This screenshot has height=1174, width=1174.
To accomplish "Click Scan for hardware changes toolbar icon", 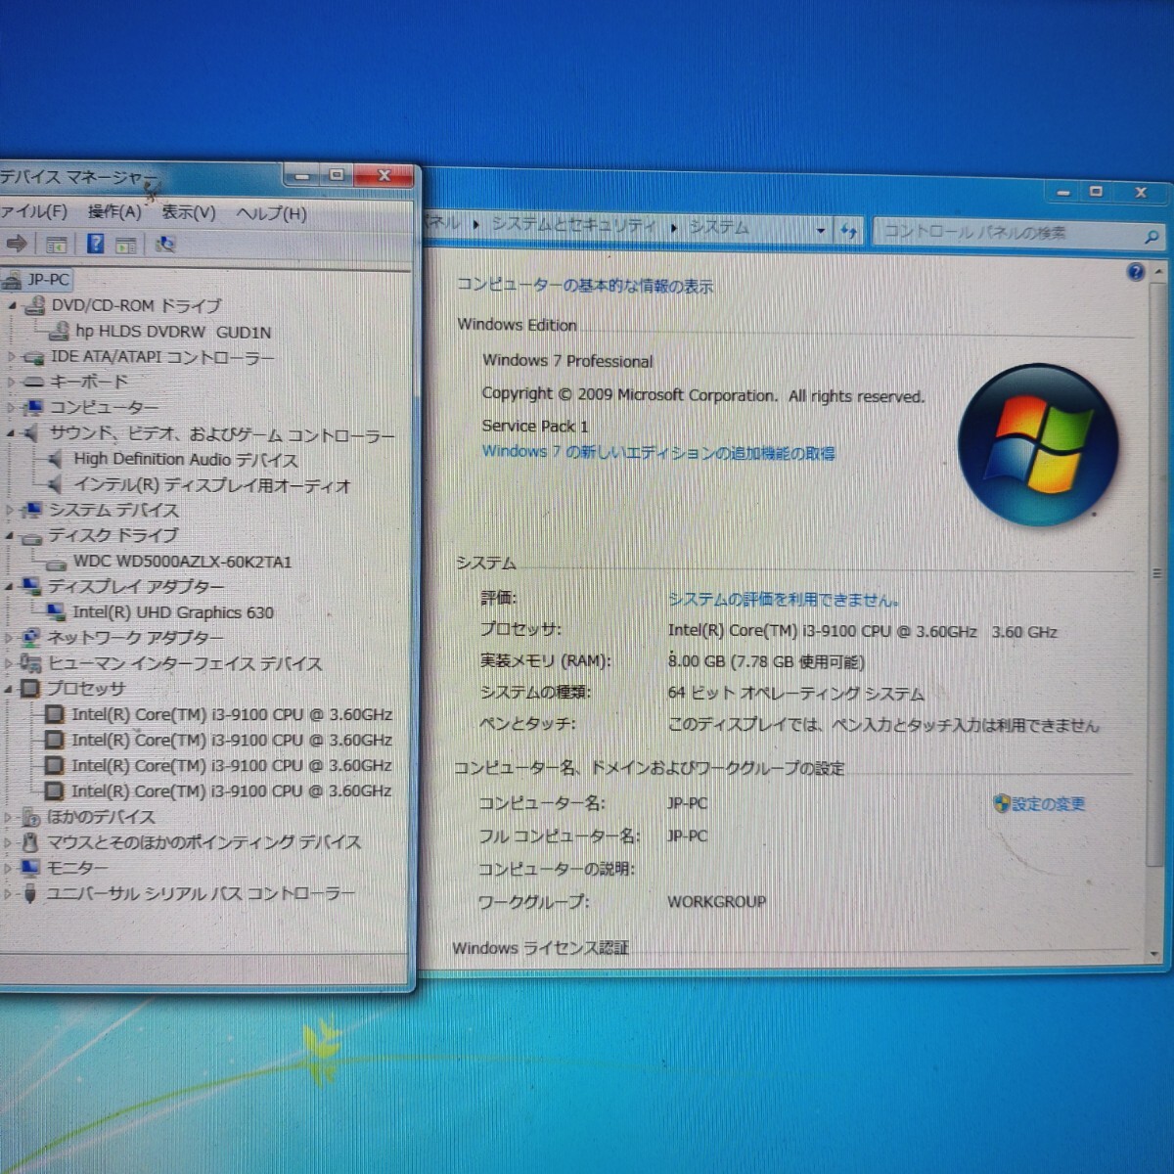I will tap(164, 245).
